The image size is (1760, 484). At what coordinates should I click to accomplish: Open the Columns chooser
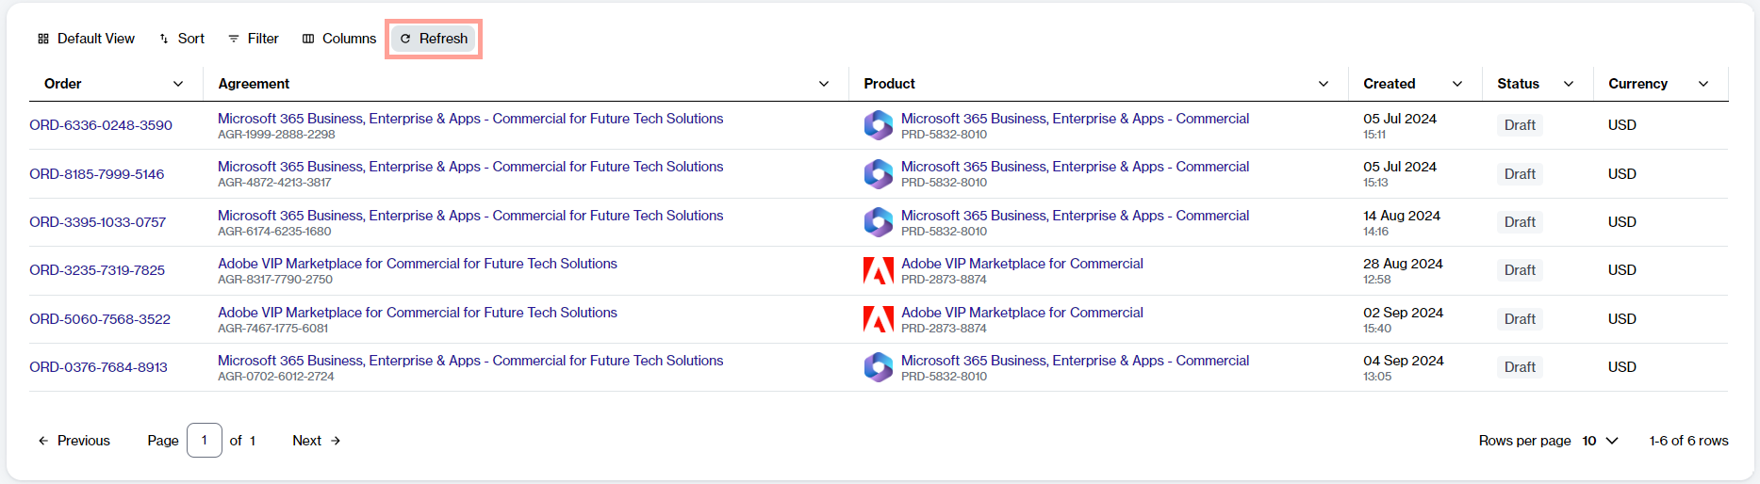[x=339, y=39]
